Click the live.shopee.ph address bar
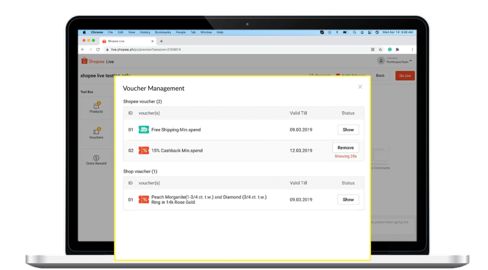488x270 pixels. point(237,49)
